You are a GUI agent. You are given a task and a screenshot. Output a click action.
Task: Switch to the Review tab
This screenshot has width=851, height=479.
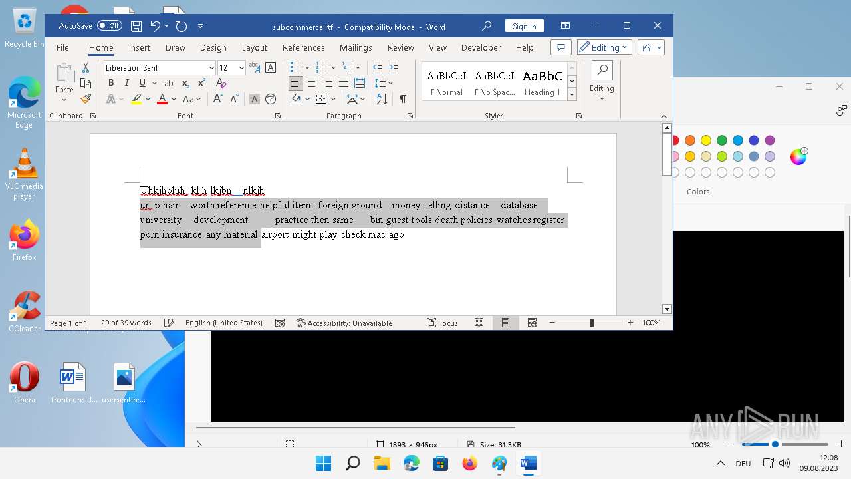point(401,47)
